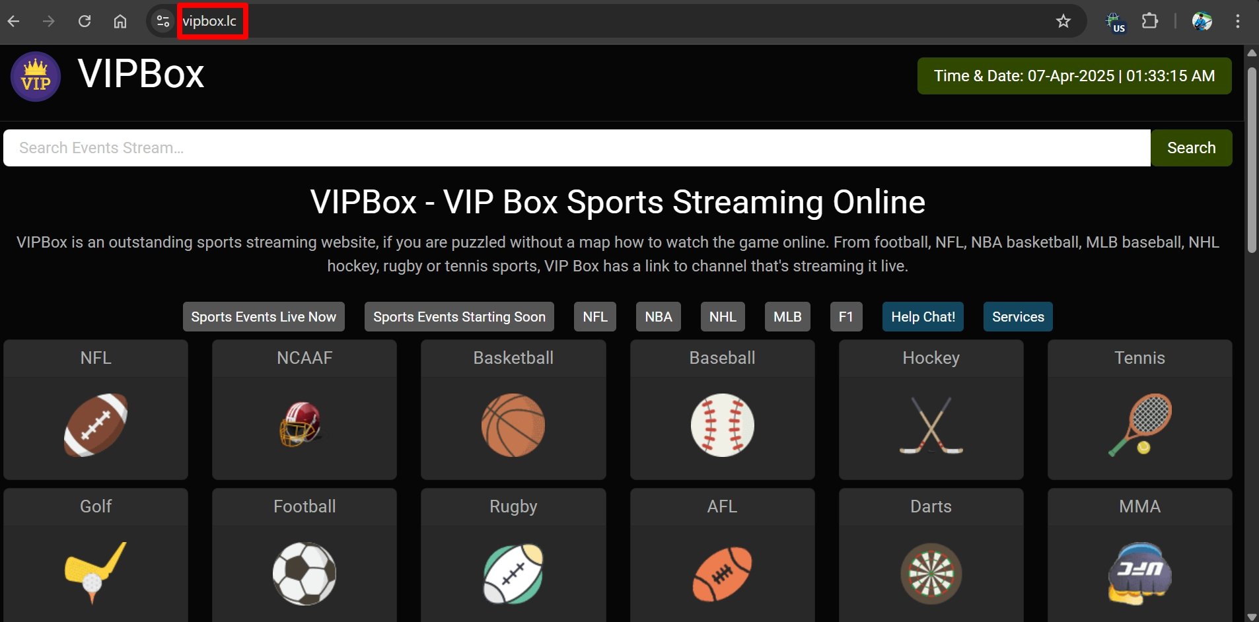Viewport: 1259px width, 622px height.
Task: Open the Extensions puzzle icon
Action: point(1150,21)
